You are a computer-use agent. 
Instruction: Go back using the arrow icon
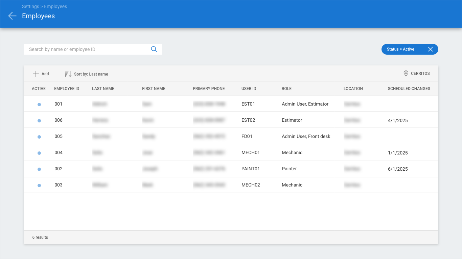12,16
